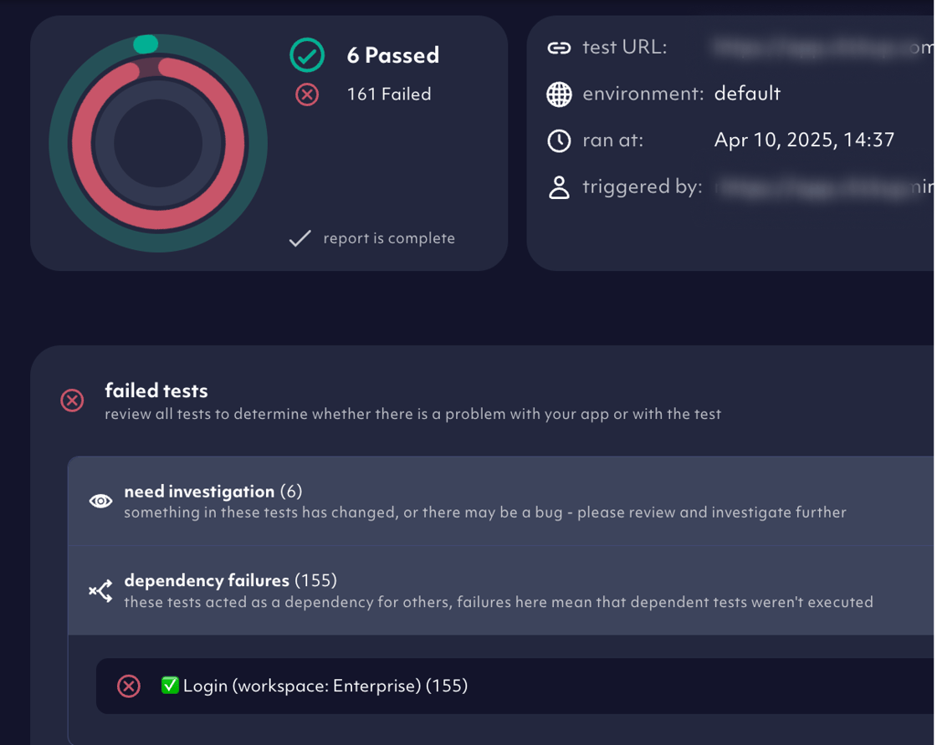Click the report is complete checkmark
This screenshot has height=745, width=937.
(300, 238)
